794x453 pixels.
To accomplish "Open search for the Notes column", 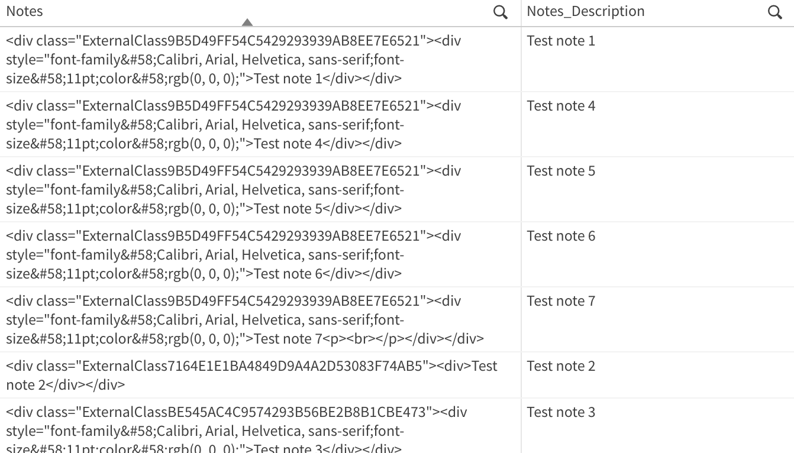I will [500, 12].
